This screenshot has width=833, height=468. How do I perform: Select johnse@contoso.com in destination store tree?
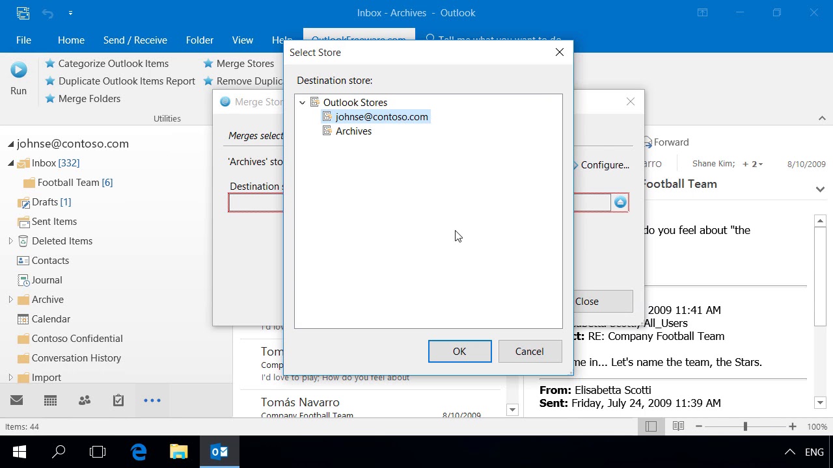tap(382, 117)
